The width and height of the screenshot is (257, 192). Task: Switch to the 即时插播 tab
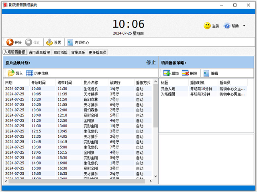[60, 52]
